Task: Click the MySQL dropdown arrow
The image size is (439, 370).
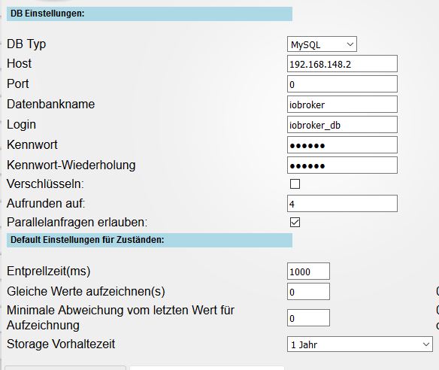Action: pyautogui.click(x=350, y=44)
